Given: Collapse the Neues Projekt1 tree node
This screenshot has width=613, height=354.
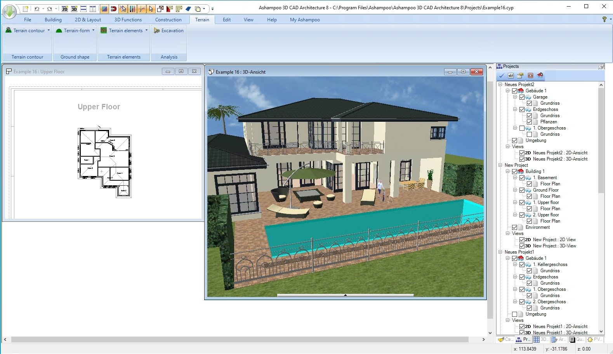Looking at the screenshot, I should point(500,252).
